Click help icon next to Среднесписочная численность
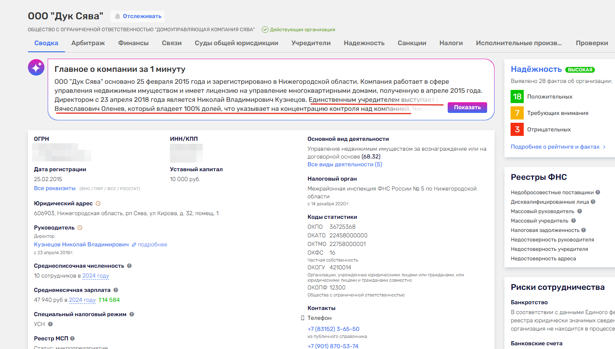Viewport: 615px width, 349px height. [x=129, y=266]
